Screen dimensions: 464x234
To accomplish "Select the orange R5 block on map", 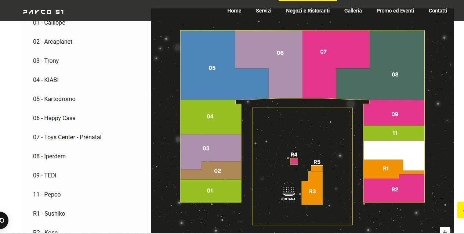I will (x=317, y=168).
